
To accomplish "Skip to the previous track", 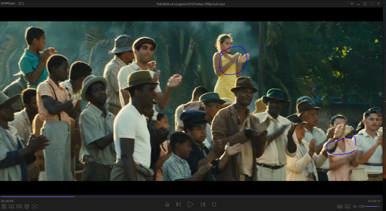I will coord(178,204).
